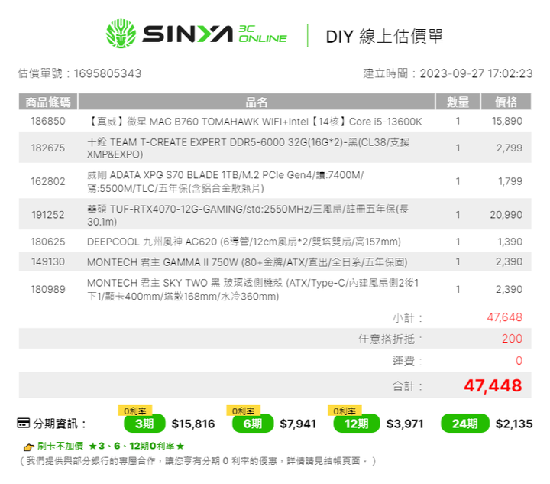The image size is (550, 484).
Task: Click barcode 162802
Action: (48, 181)
